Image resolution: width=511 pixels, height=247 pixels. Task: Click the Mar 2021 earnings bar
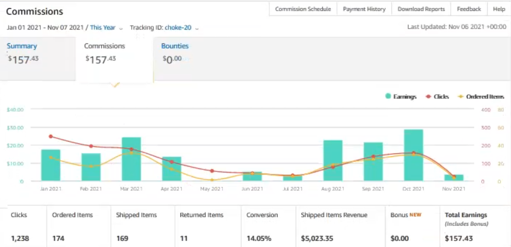point(131,159)
